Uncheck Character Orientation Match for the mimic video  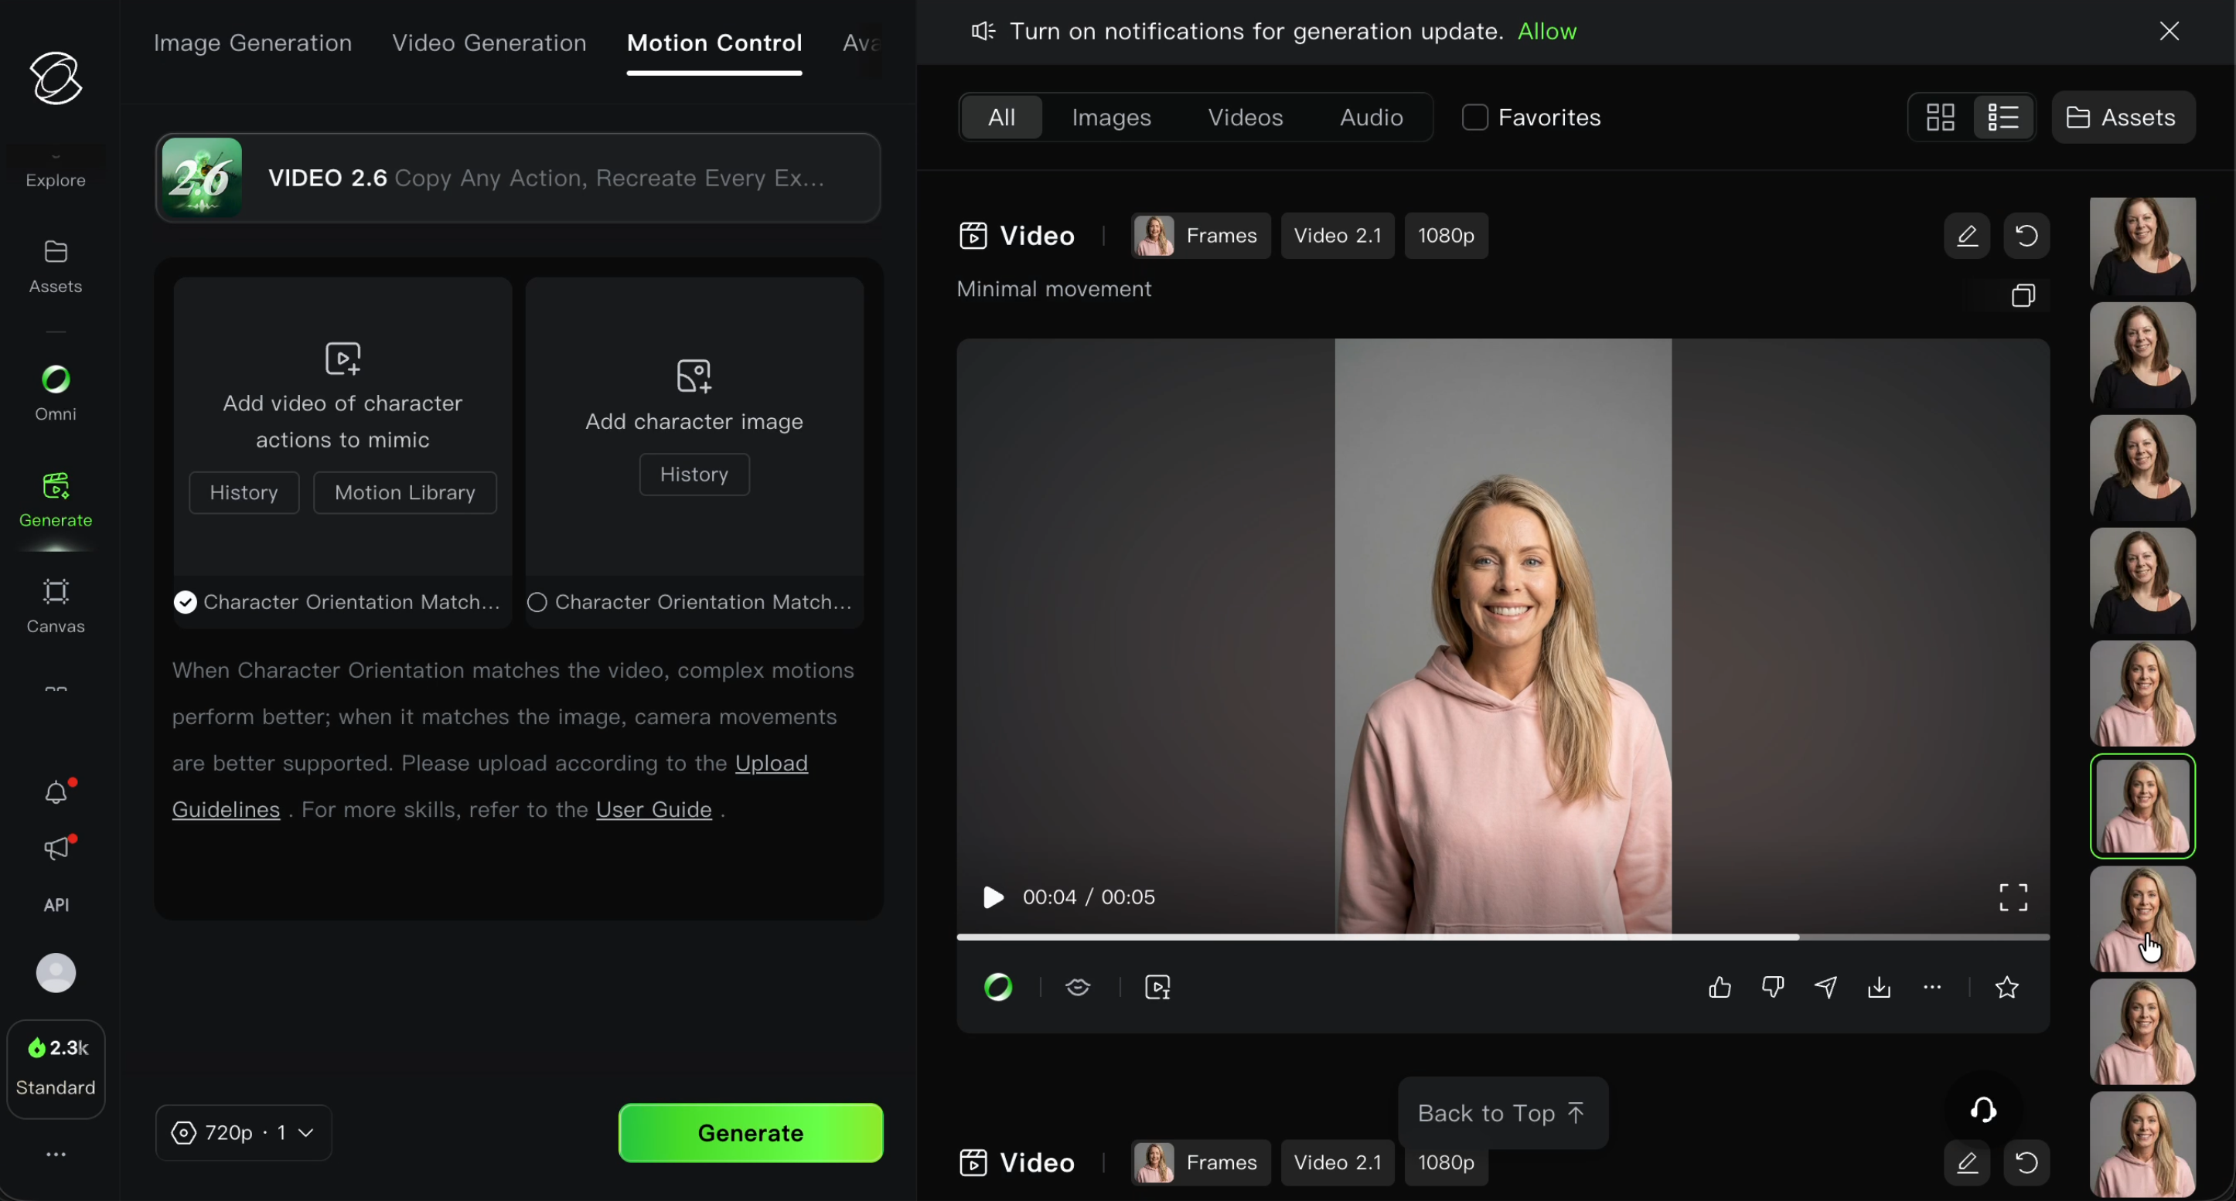click(x=185, y=601)
